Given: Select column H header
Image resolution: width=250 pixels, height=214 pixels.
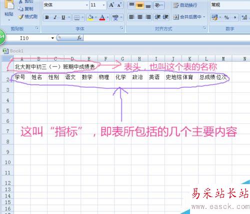Looking at the screenshot, I should pos(139,59).
